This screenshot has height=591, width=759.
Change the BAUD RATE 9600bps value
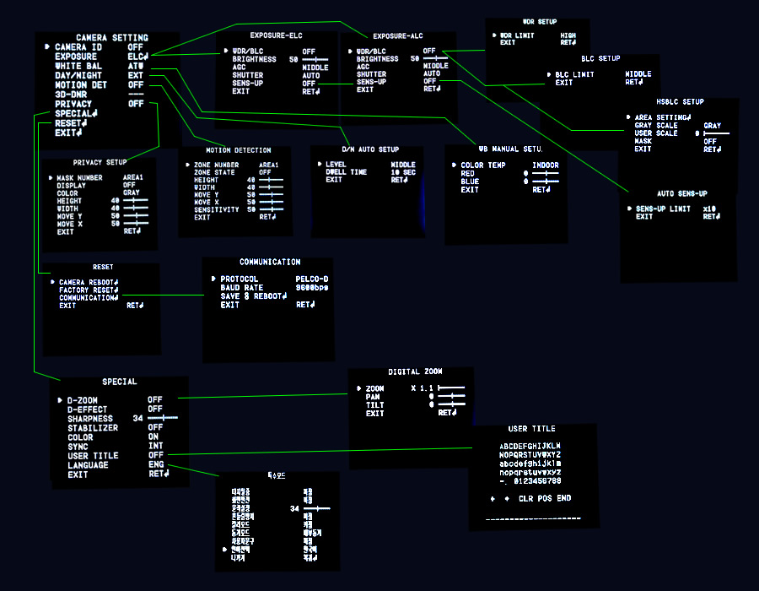click(x=311, y=288)
